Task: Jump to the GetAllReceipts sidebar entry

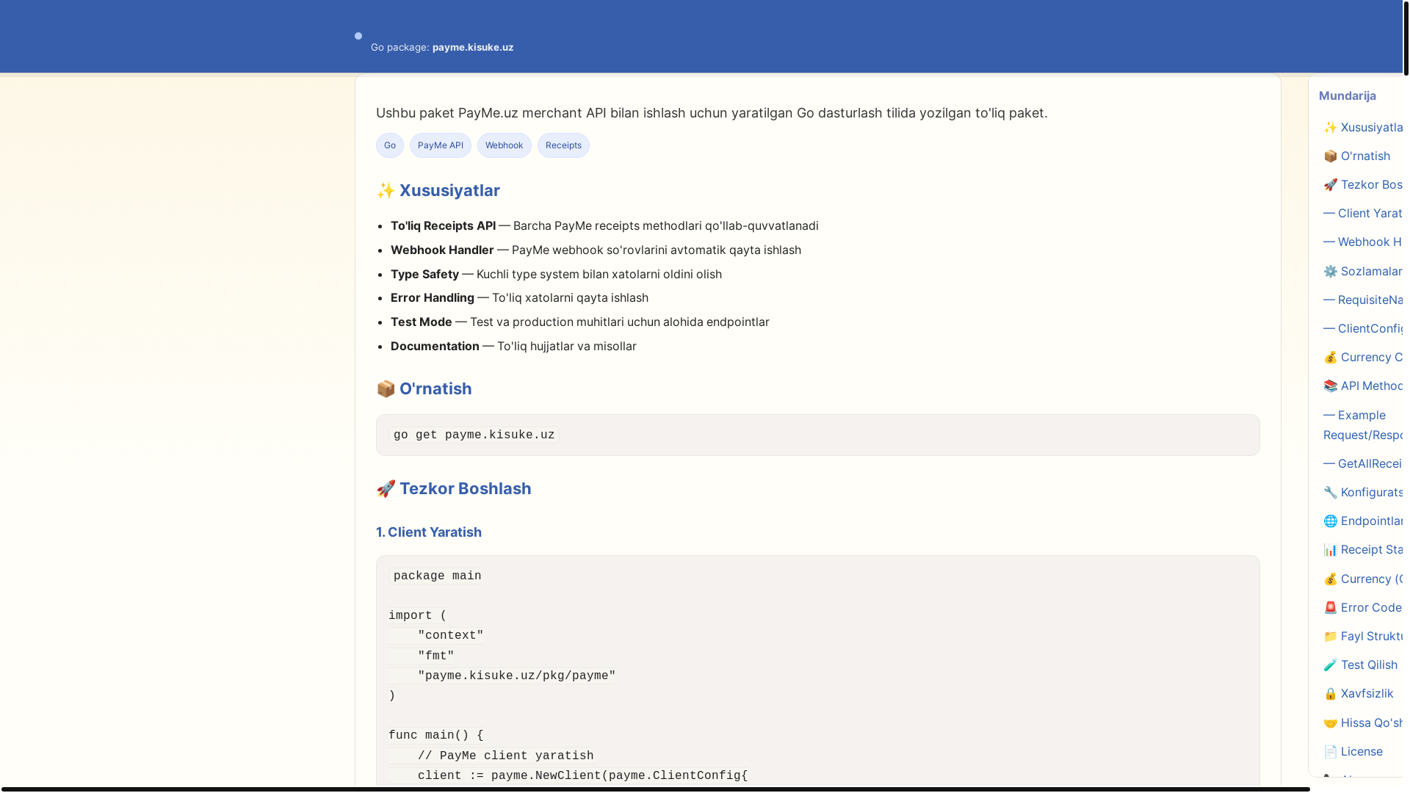Action: pos(1363,463)
